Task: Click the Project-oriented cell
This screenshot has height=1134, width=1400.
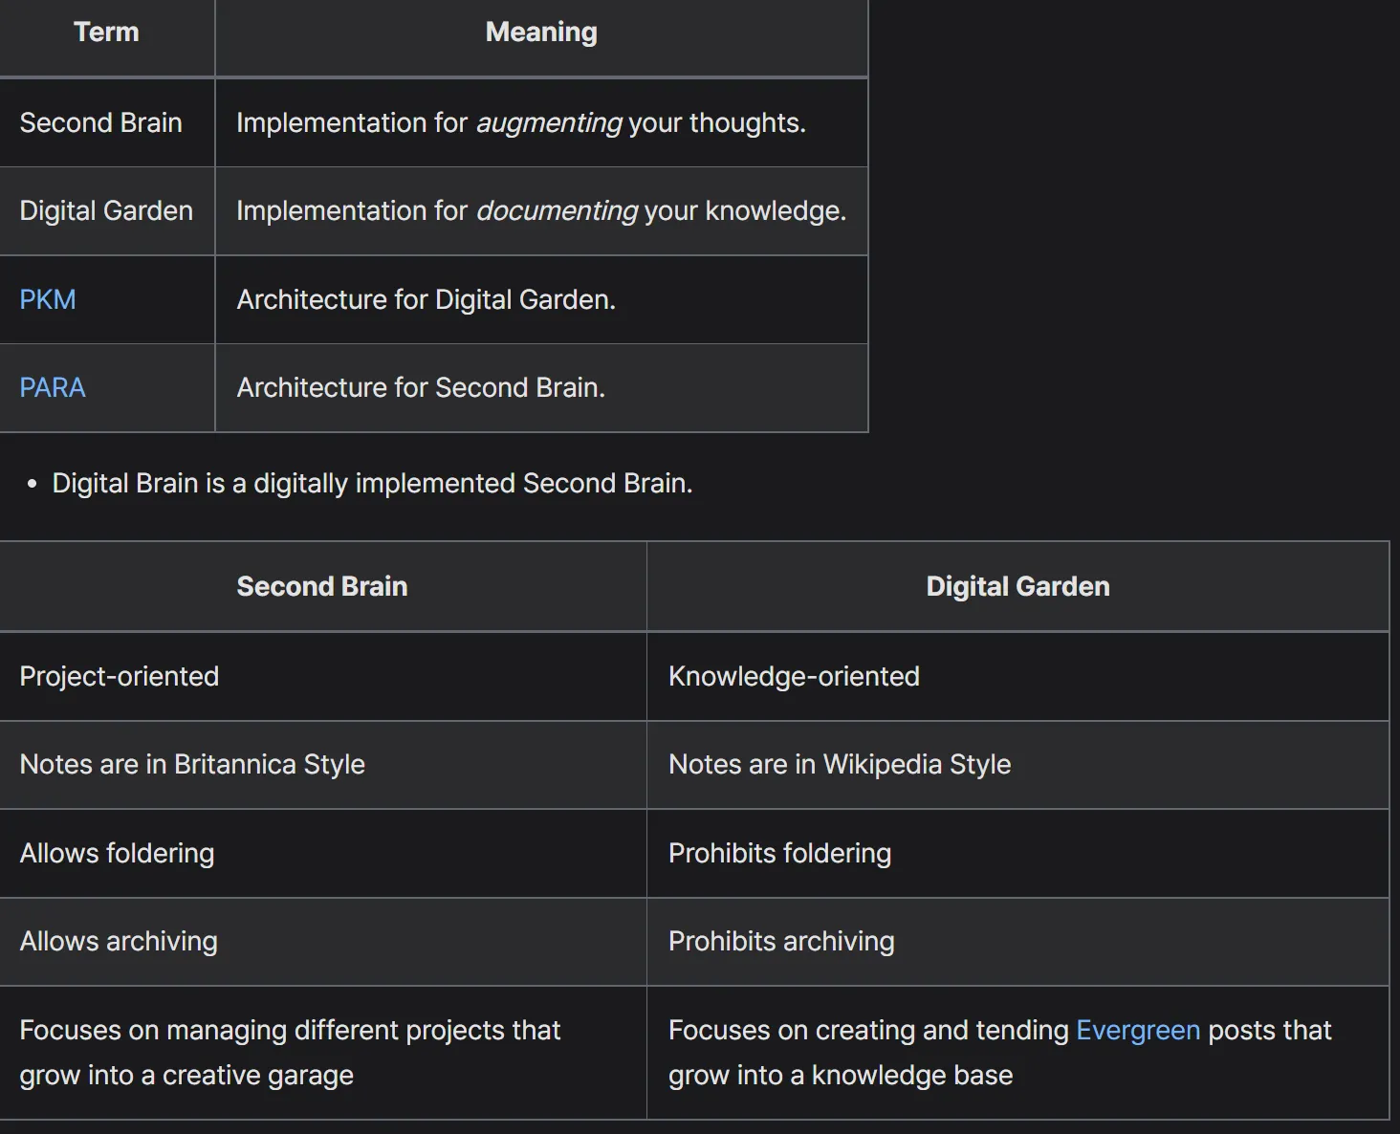Action: coord(120,676)
